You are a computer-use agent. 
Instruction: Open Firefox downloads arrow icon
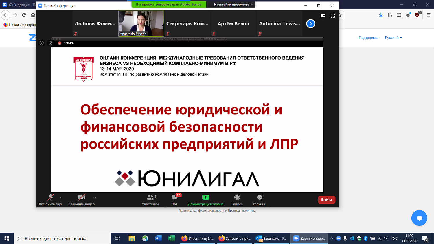click(381, 15)
